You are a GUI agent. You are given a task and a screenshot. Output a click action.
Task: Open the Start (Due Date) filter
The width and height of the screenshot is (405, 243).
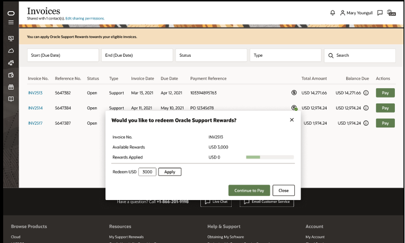click(63, 55)
